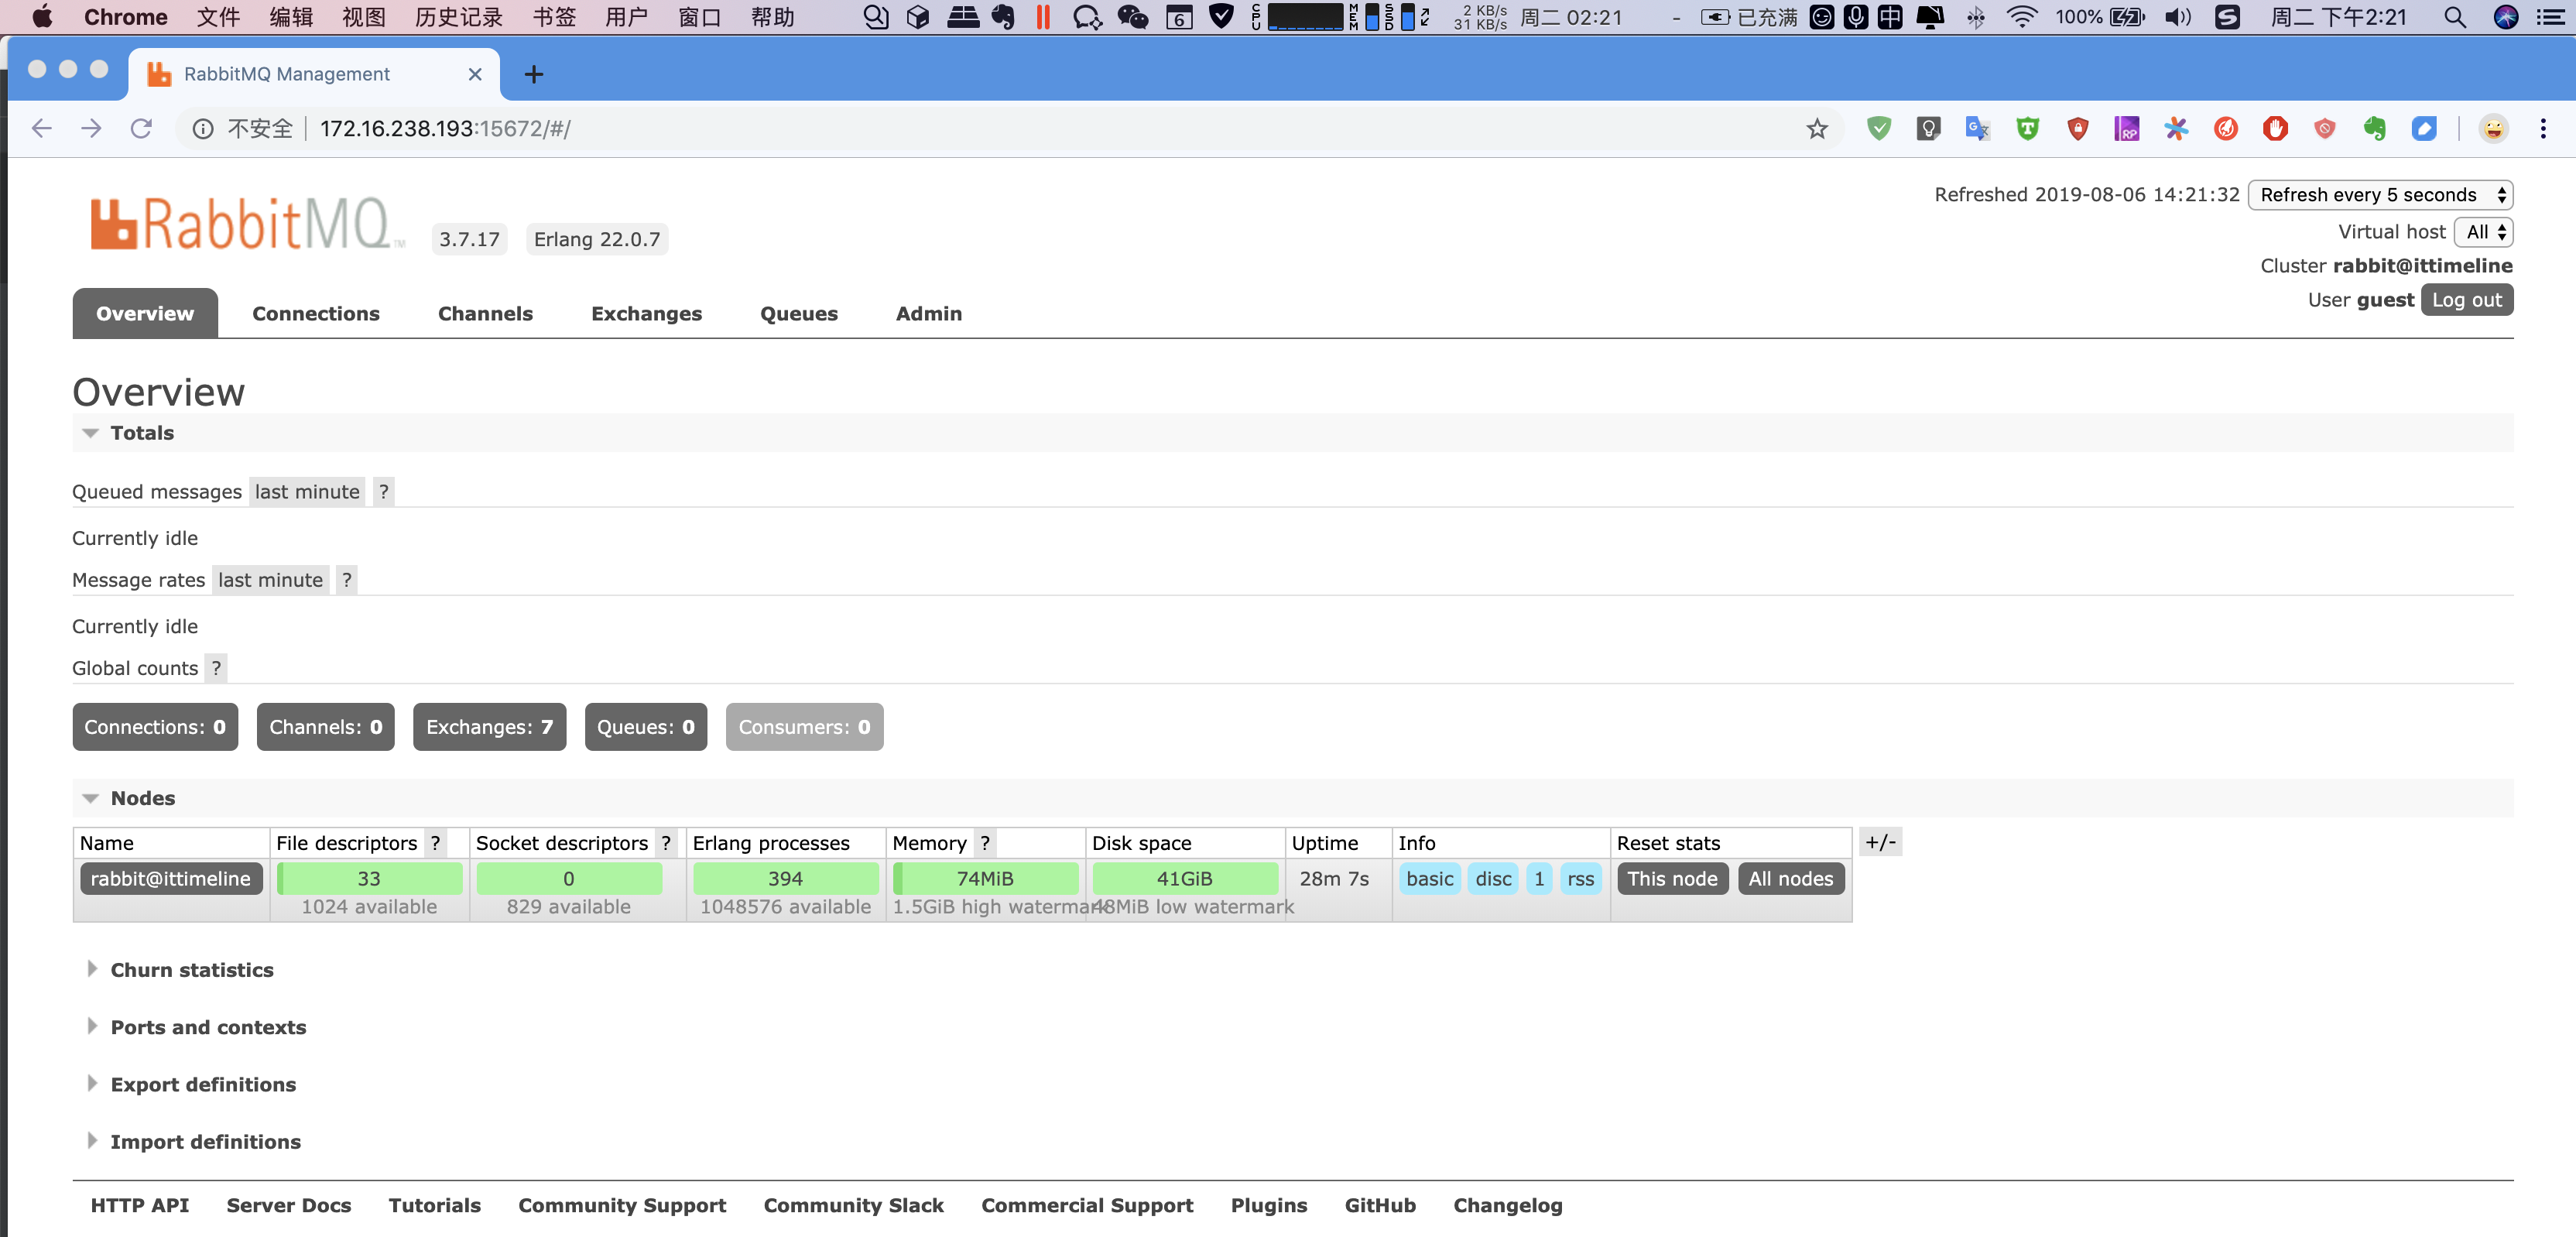Reload the page with refresh icon

pyautogui.click(x=141, y=129)
